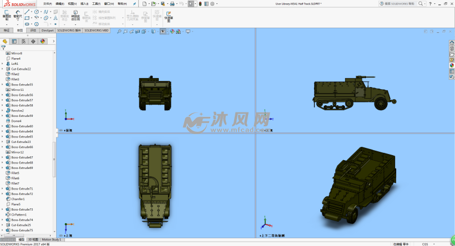455x246 pixels.
Task: Click the feature tree filter field
Action: 28,48
